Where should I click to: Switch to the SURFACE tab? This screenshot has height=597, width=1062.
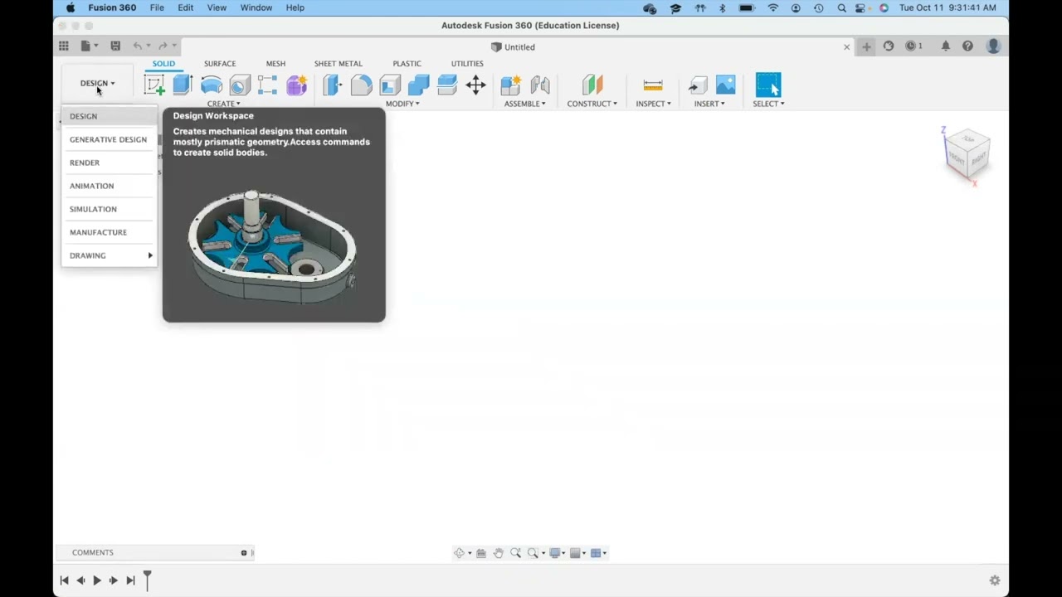220,64
